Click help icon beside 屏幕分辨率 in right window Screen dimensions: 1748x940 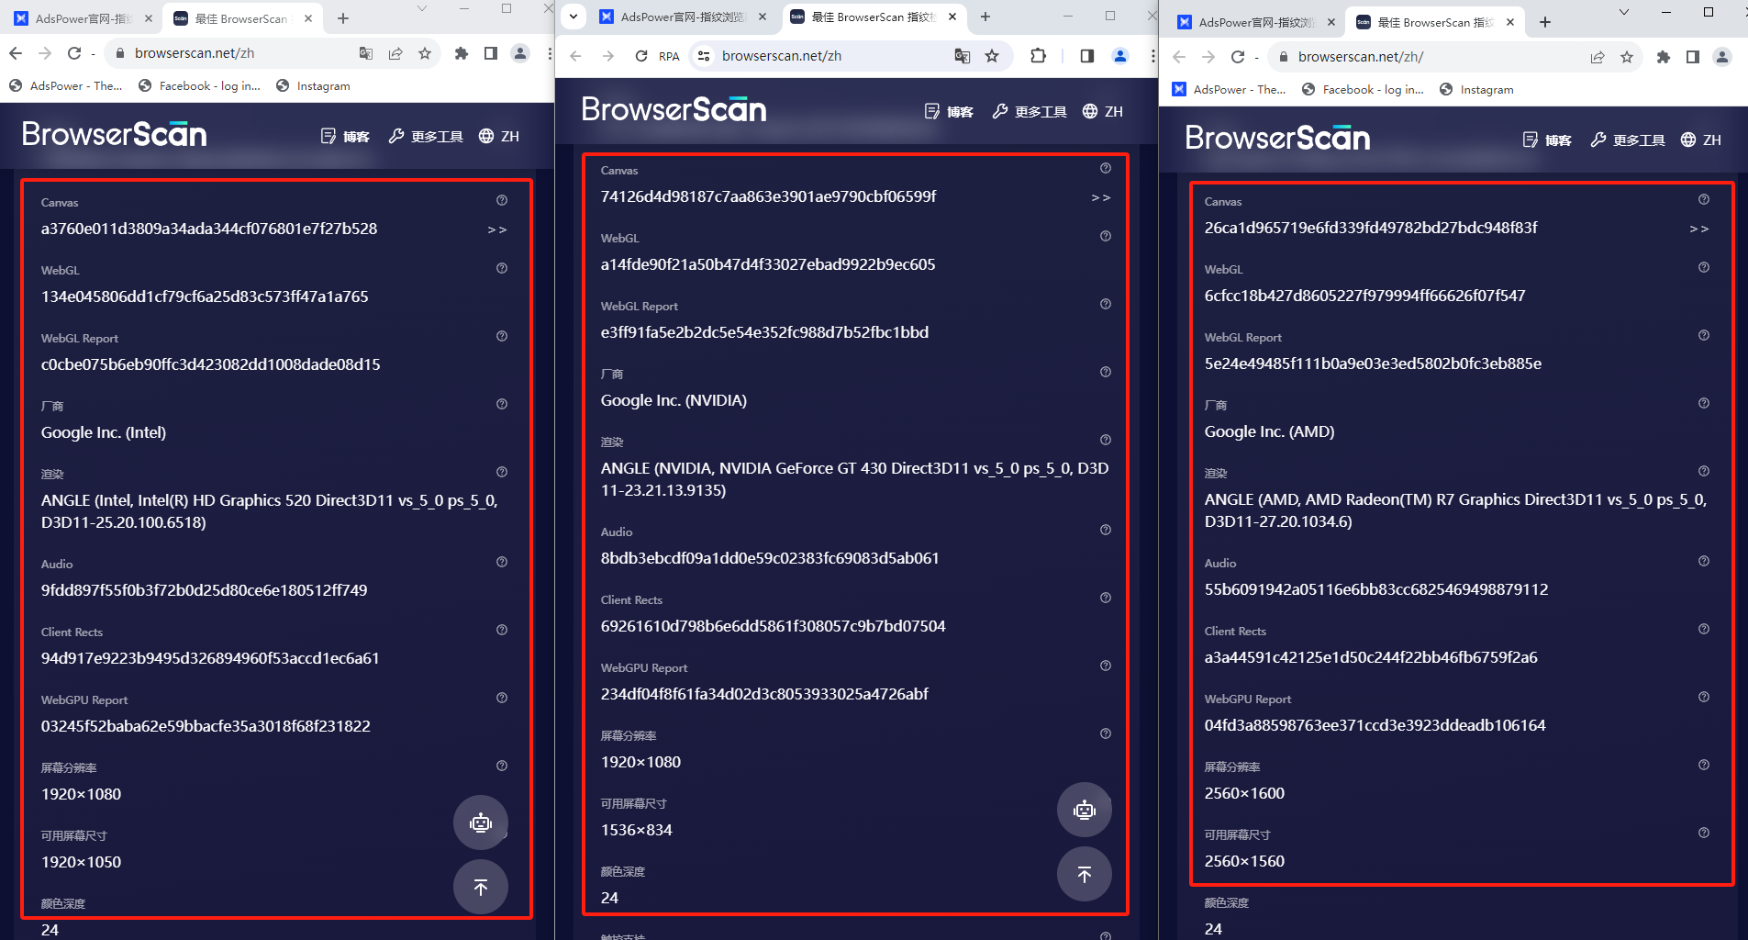tap(1704, 765)
